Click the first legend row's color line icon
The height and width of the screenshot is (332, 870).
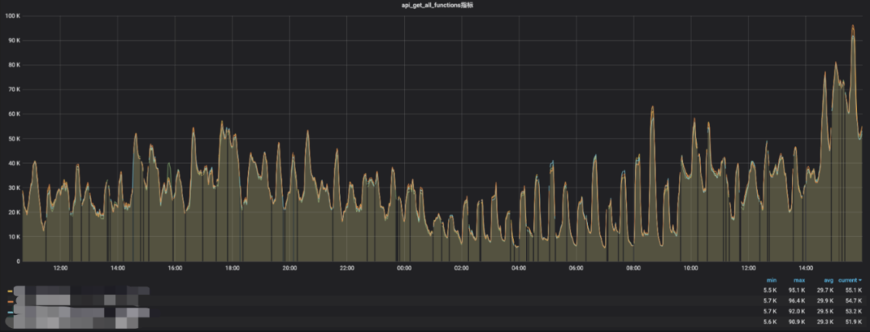click(10, 290)
